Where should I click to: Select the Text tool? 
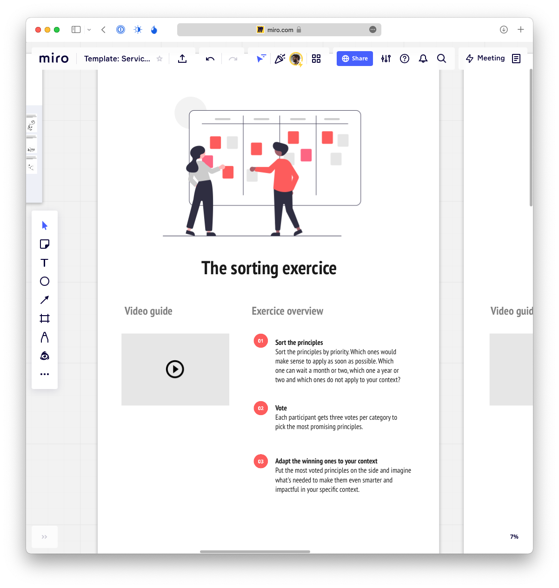pyautogui.click(x=45, y=263)
